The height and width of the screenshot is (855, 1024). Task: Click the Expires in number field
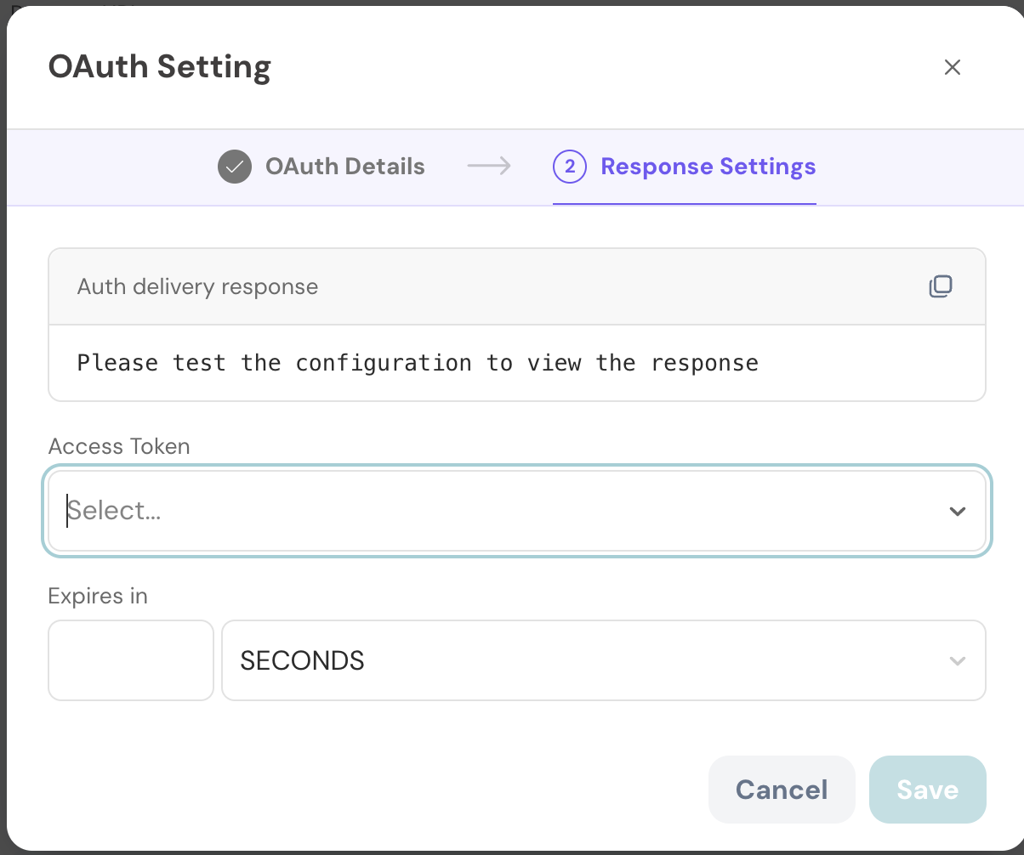tap(131, 660)
